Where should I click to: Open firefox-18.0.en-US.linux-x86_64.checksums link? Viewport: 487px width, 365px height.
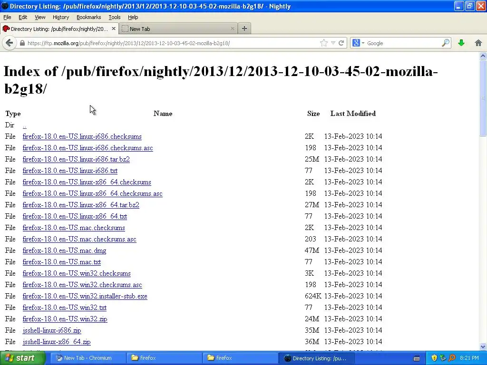coord(87,182)
